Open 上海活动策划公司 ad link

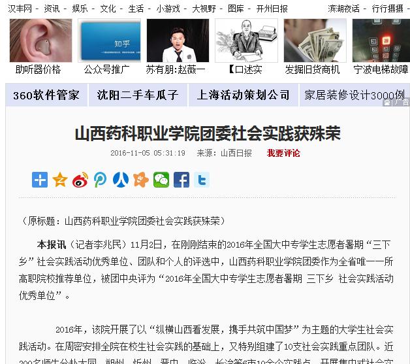tap(243, 95)
